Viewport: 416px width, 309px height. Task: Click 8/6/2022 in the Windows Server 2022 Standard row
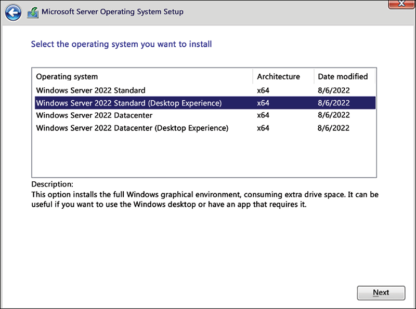click(334, 90)
